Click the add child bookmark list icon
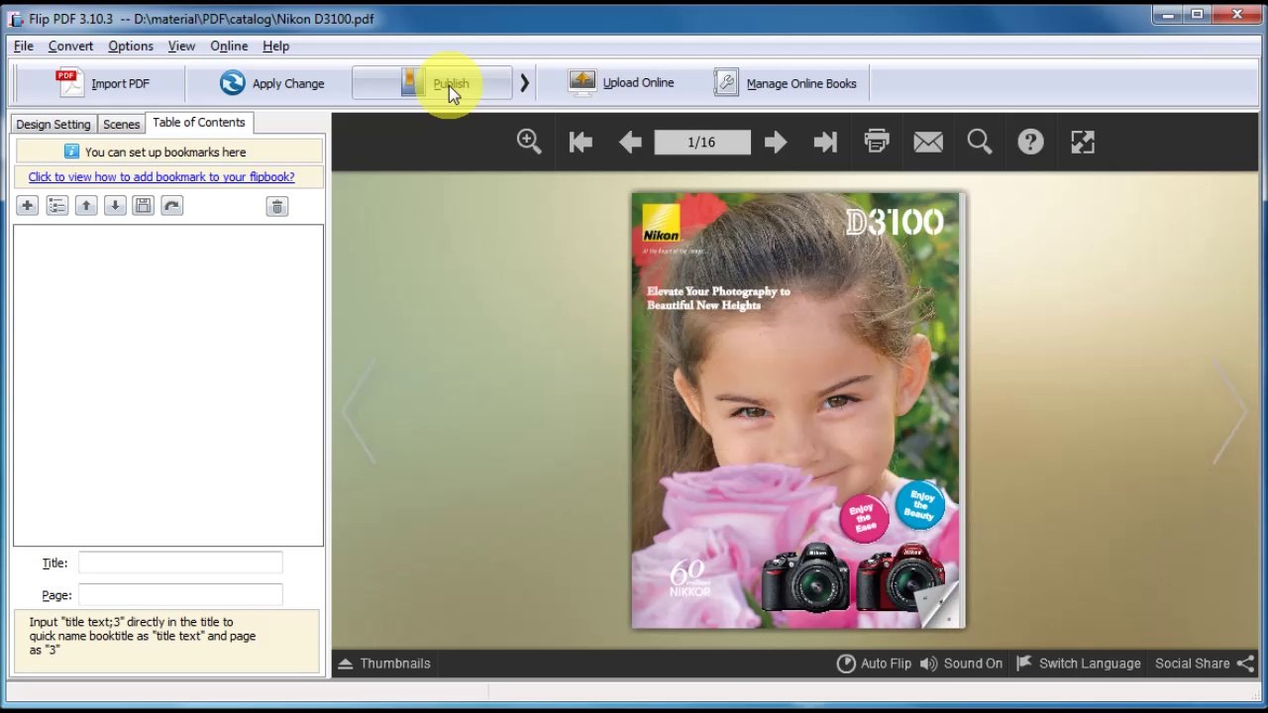The width and height of the screenshot is (1268, 713). point(56,206)
